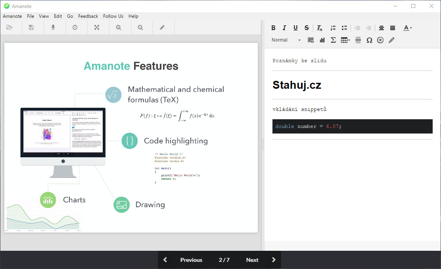Viewport: 441px width, 269px height.
Task: Click the circled star icon in editor toolbar
Action: [x=380, y=40]
